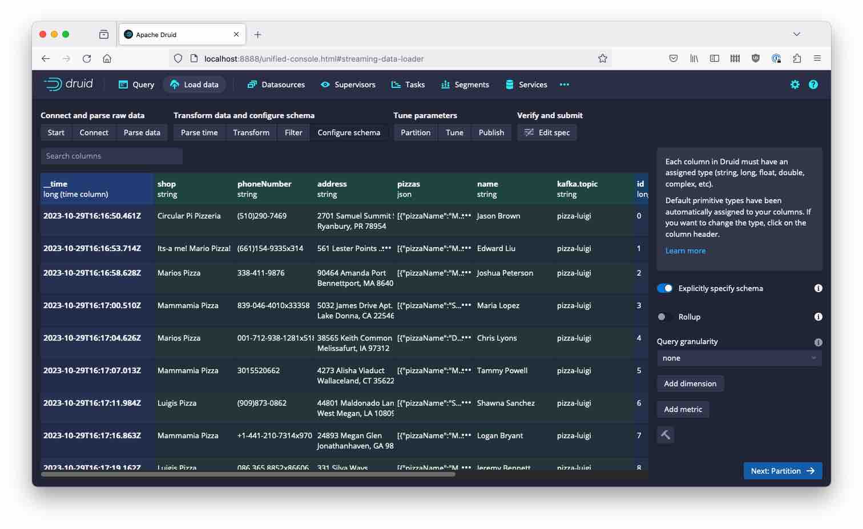Open the more options ellipsis menu
The image size is (863, 529).
point(564,84)
